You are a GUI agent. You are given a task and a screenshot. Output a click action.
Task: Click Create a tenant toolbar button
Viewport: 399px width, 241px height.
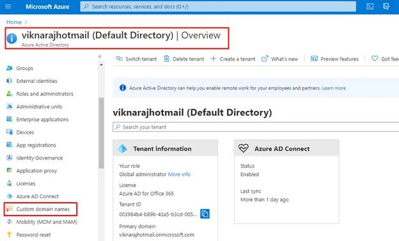pyautogui.click(x=233, y=59)
